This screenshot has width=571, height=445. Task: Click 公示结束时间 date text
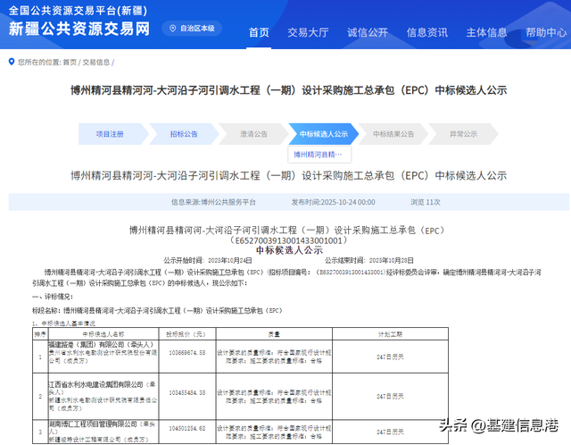click(x=368, y=260)
